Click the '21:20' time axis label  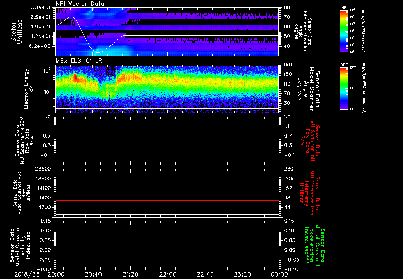[x=131, y=274]
